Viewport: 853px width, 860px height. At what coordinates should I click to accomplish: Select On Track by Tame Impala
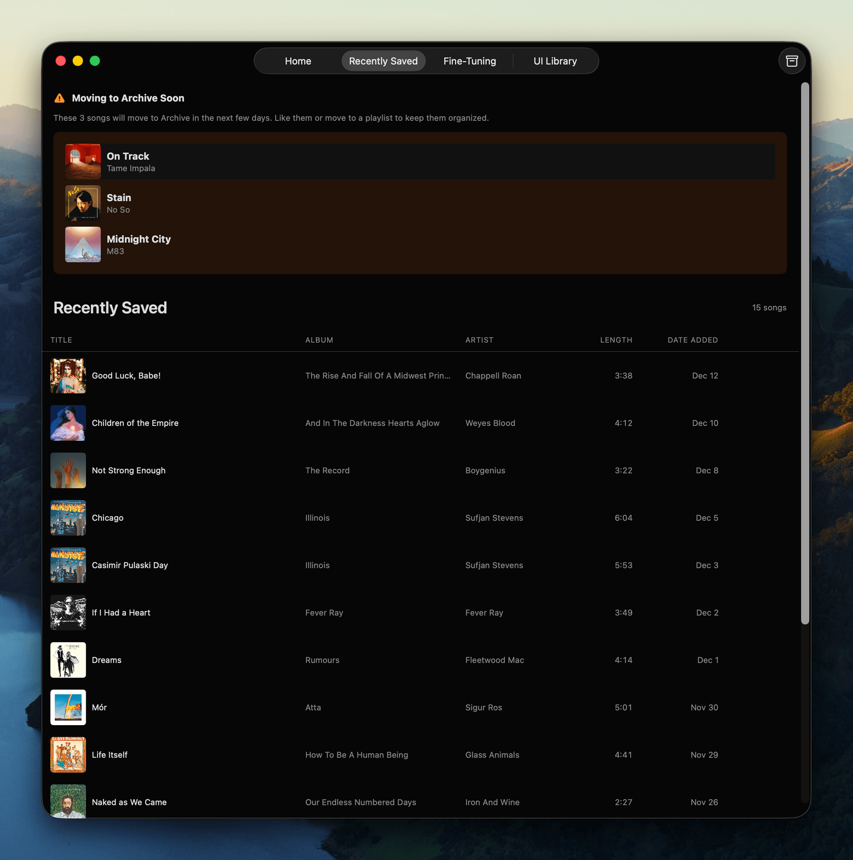click(x=401, y=161)
